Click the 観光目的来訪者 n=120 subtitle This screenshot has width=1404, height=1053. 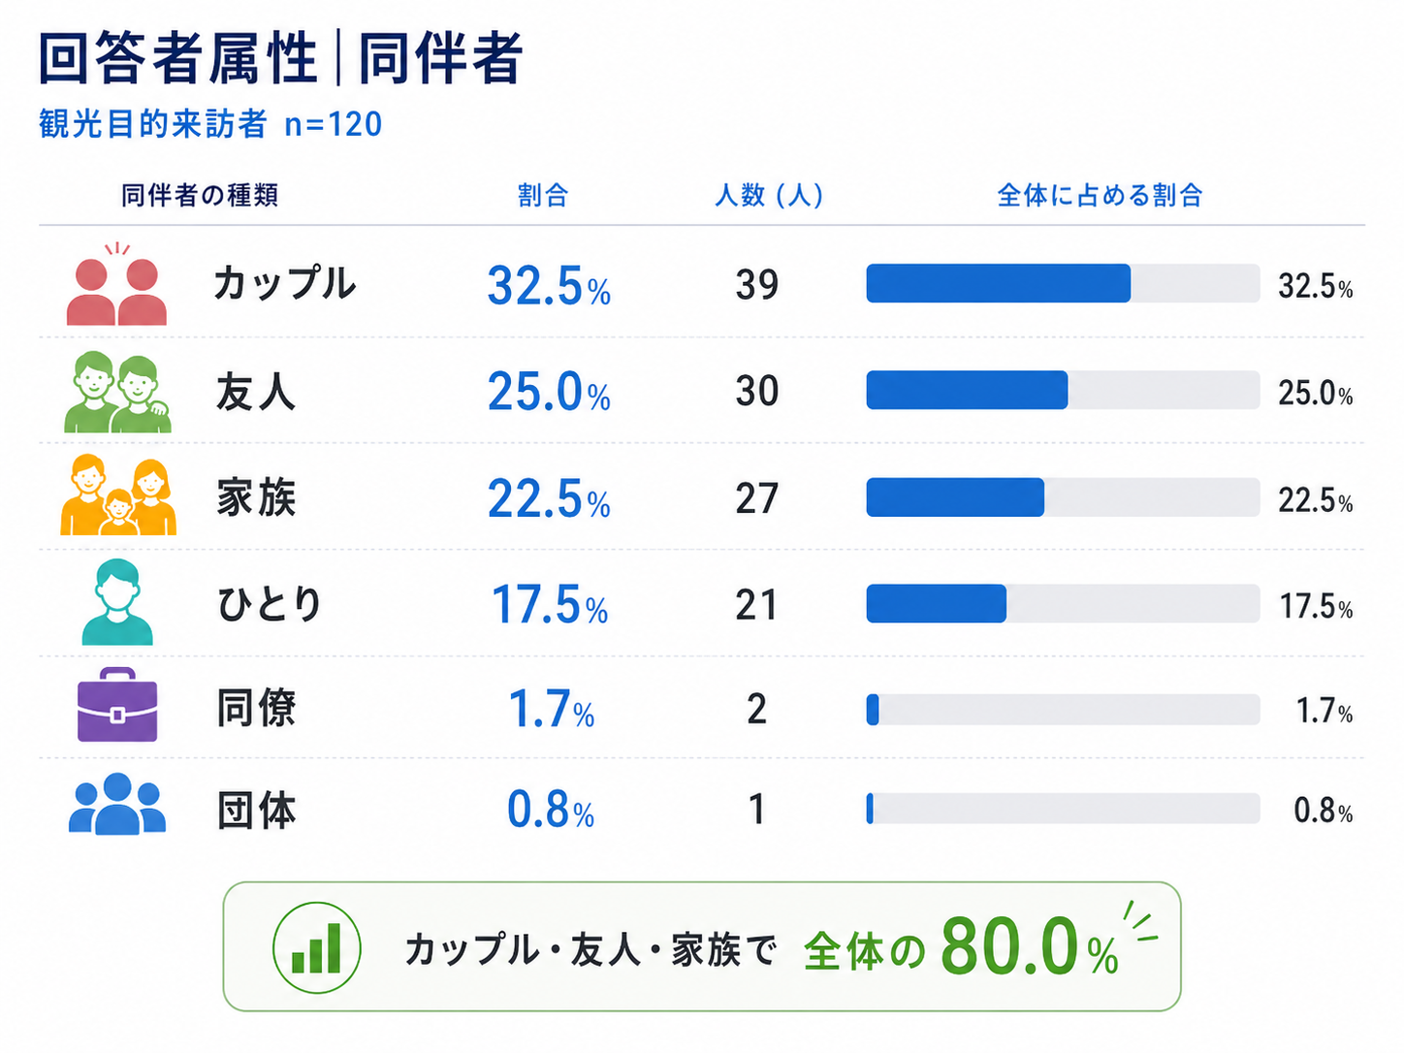coord(210,124)
